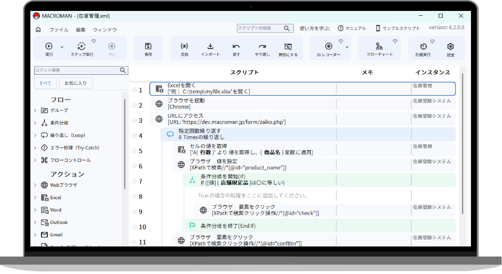Click the 停止 stop button
This screenshot has width=502, height=274.
[112, 49]
